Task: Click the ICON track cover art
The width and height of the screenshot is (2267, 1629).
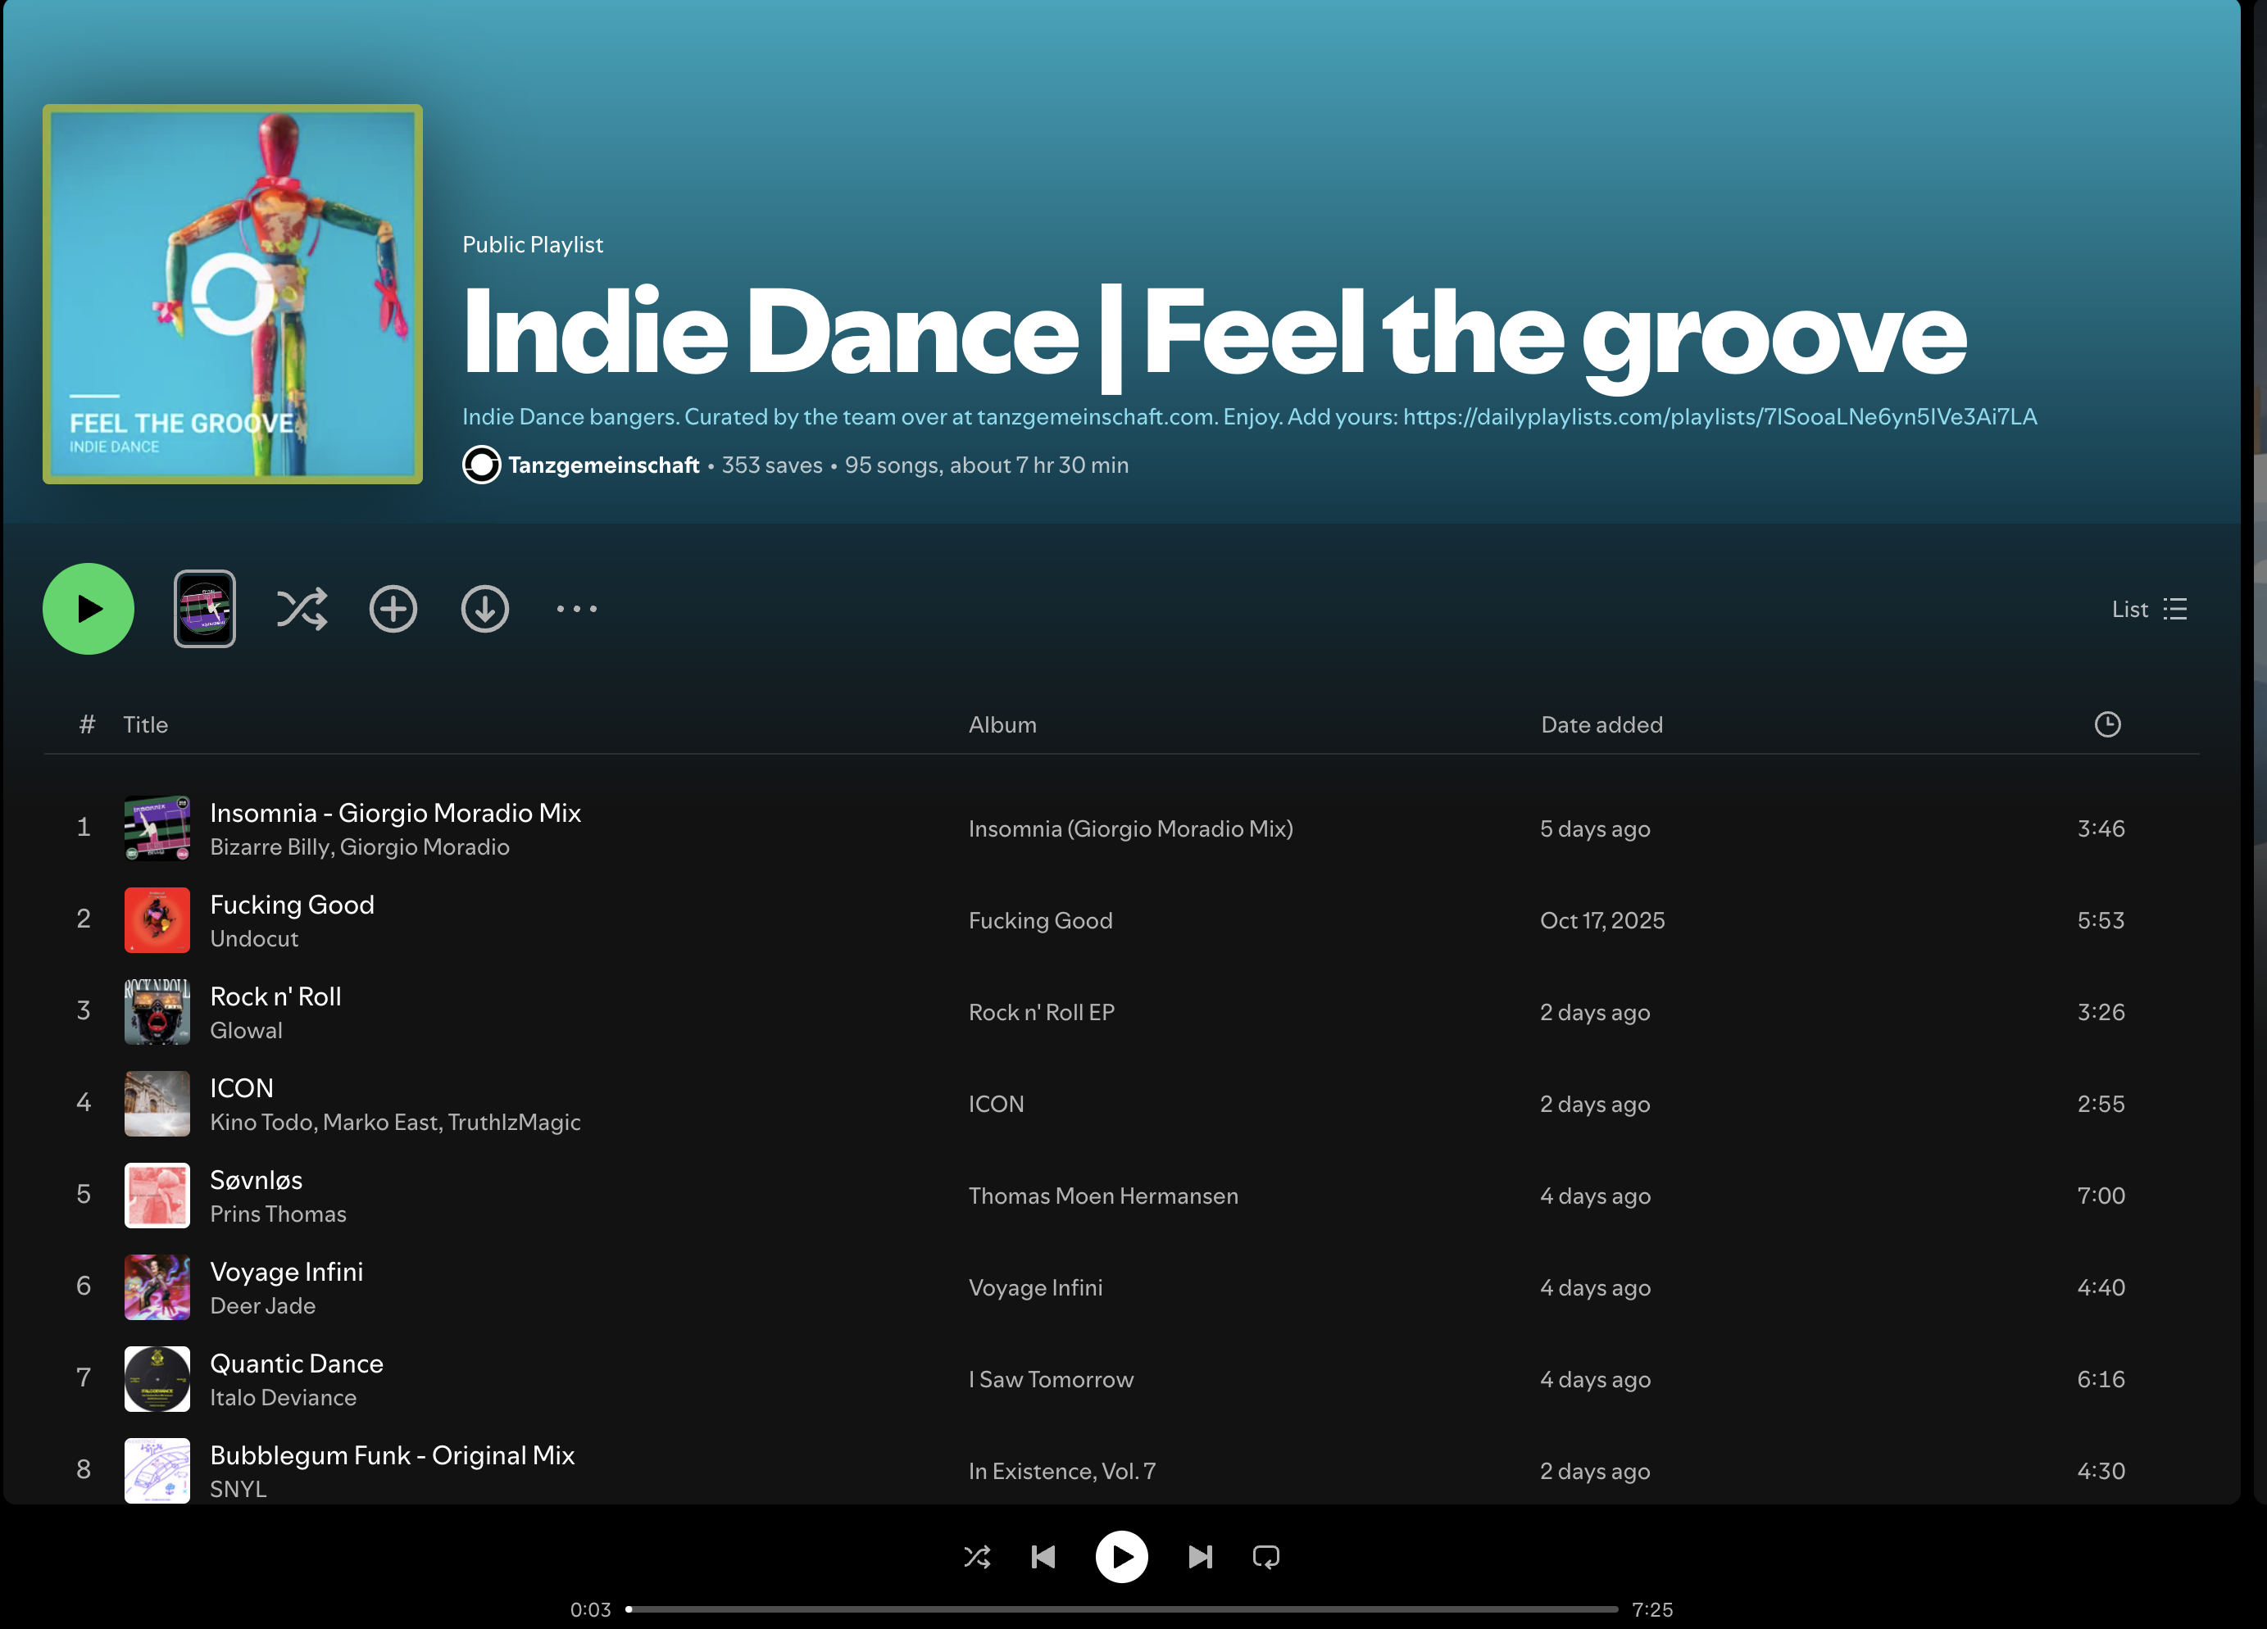Action: [157, 1105]
